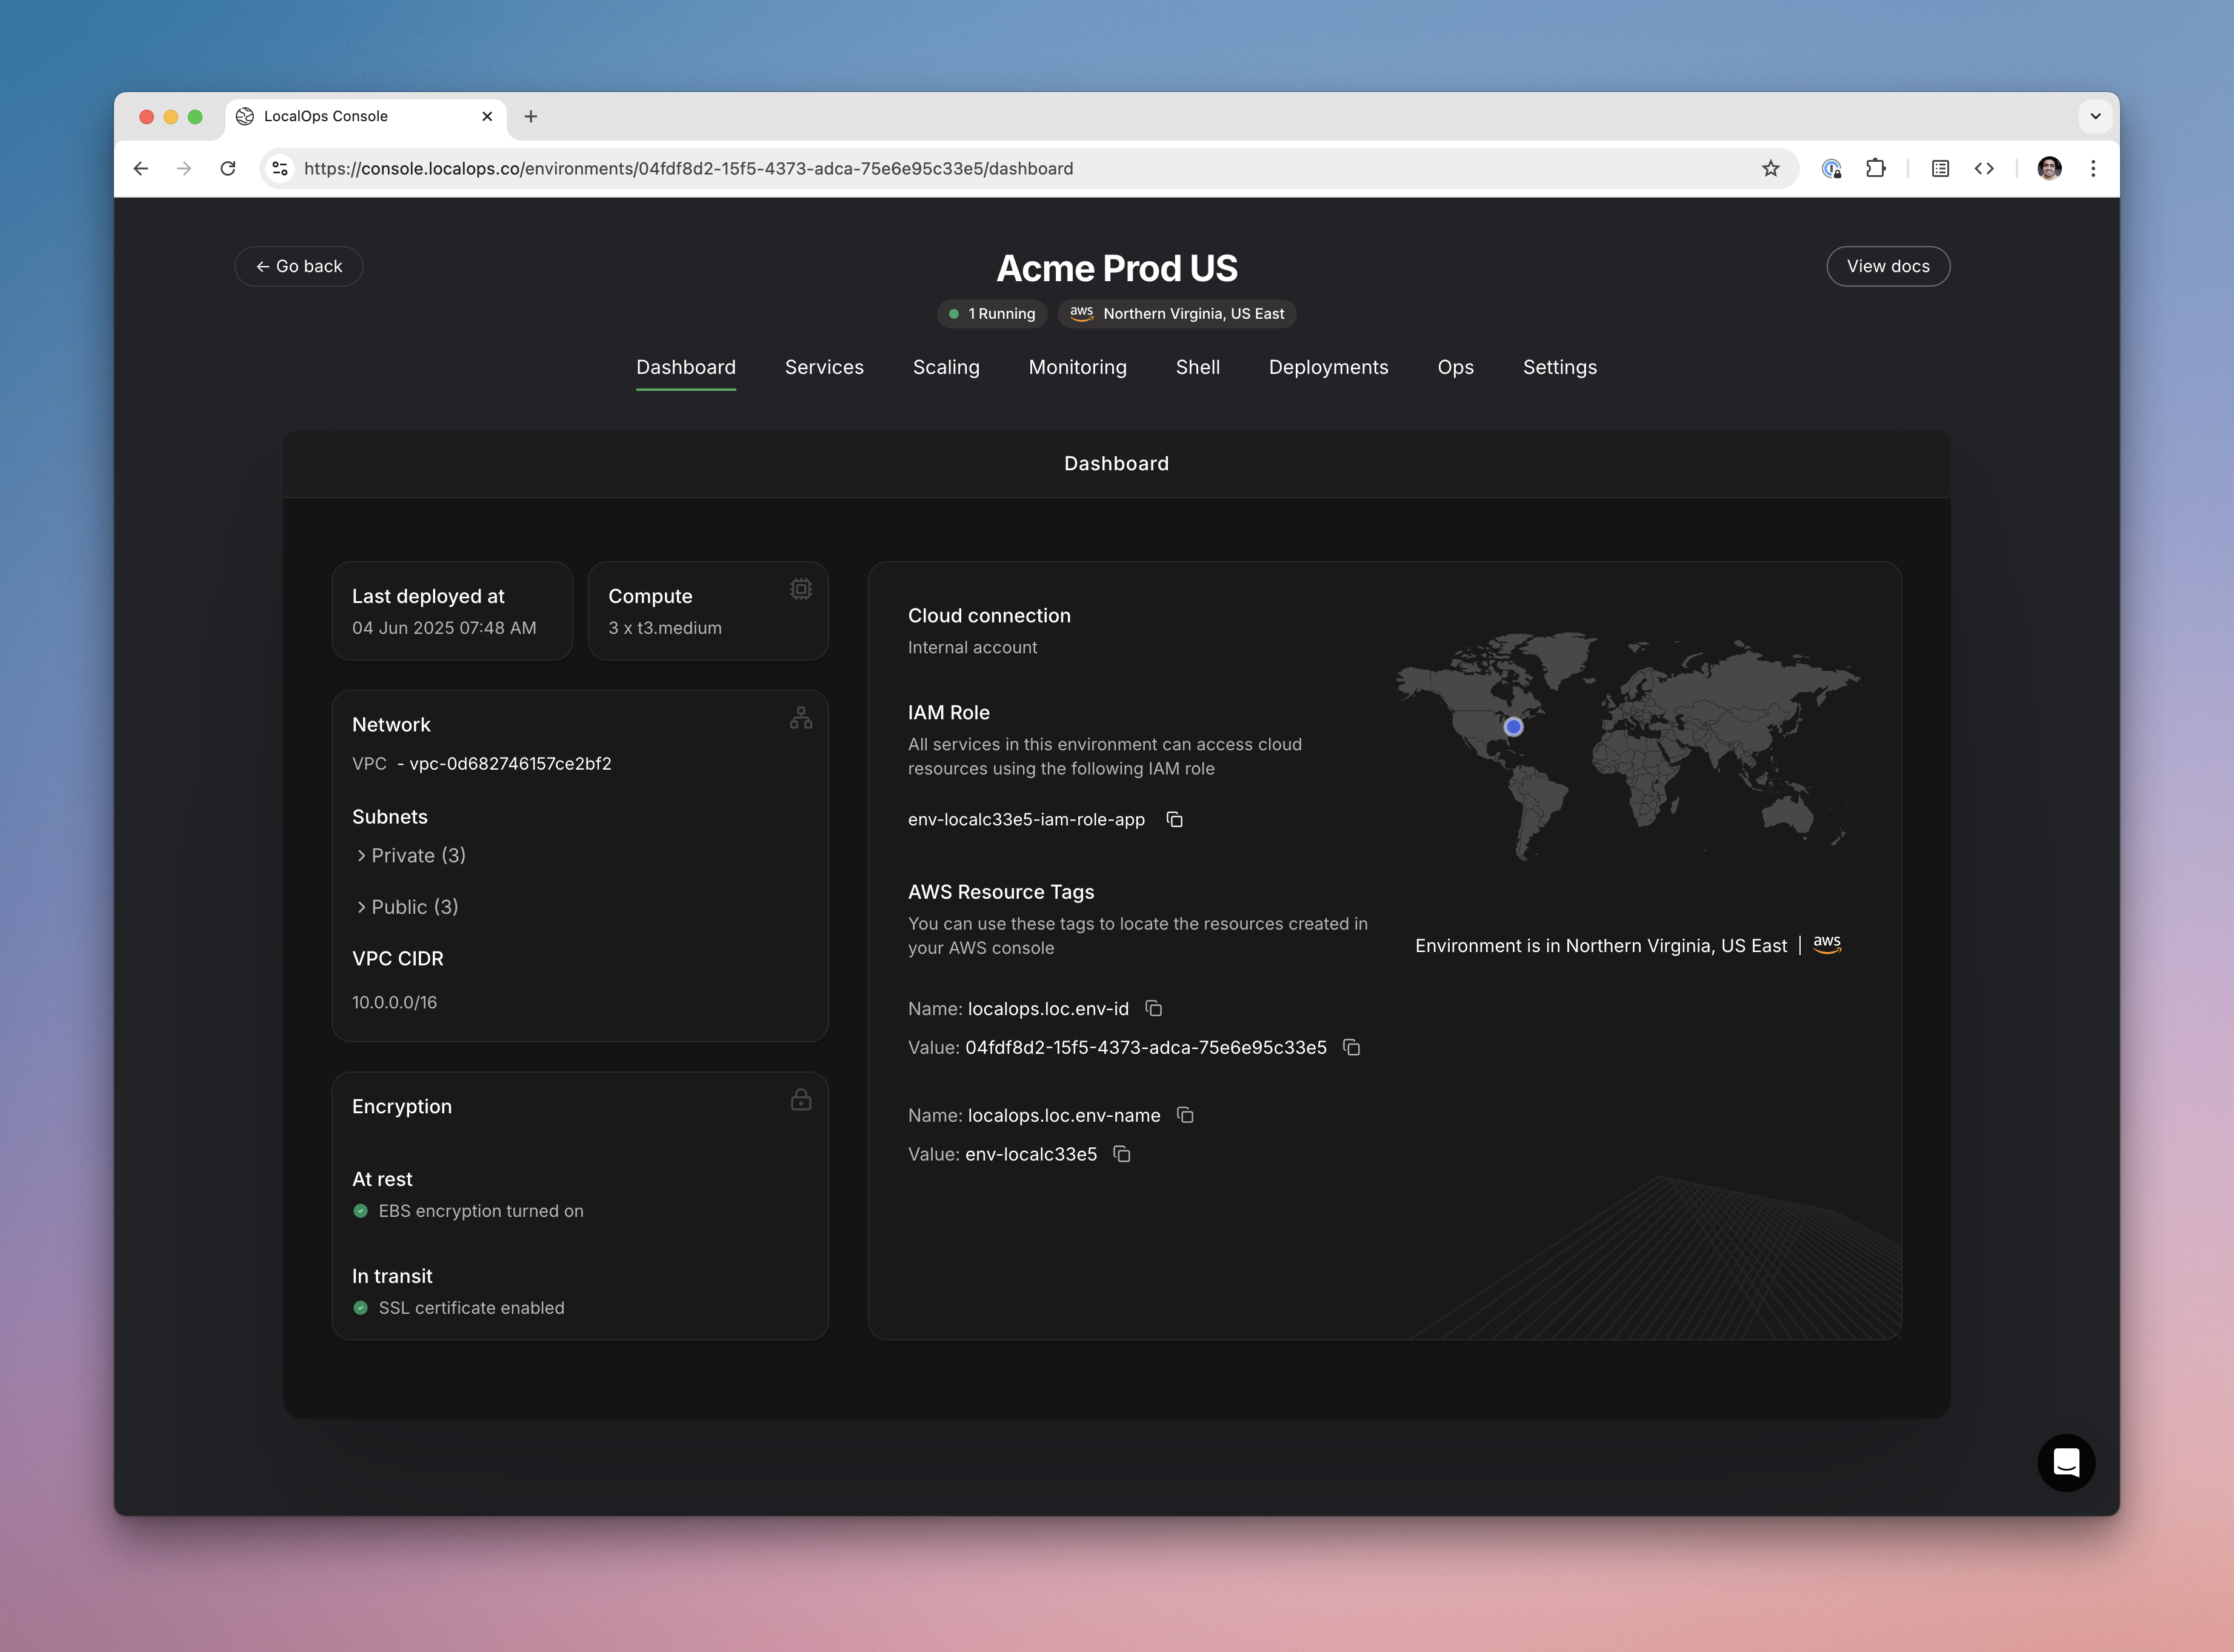The image size is (2234, 1652).
Task: Click the developer code brackets icon
Action: pyautogui.click(x=1984, y=169)
